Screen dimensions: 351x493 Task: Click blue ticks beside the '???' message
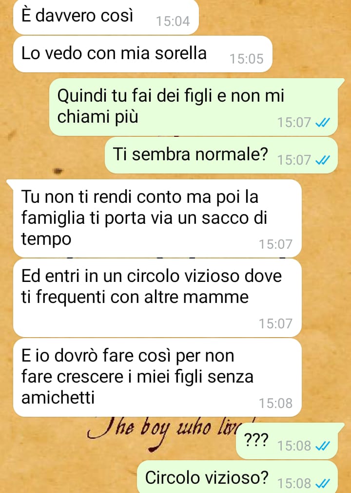coord(323,446)
